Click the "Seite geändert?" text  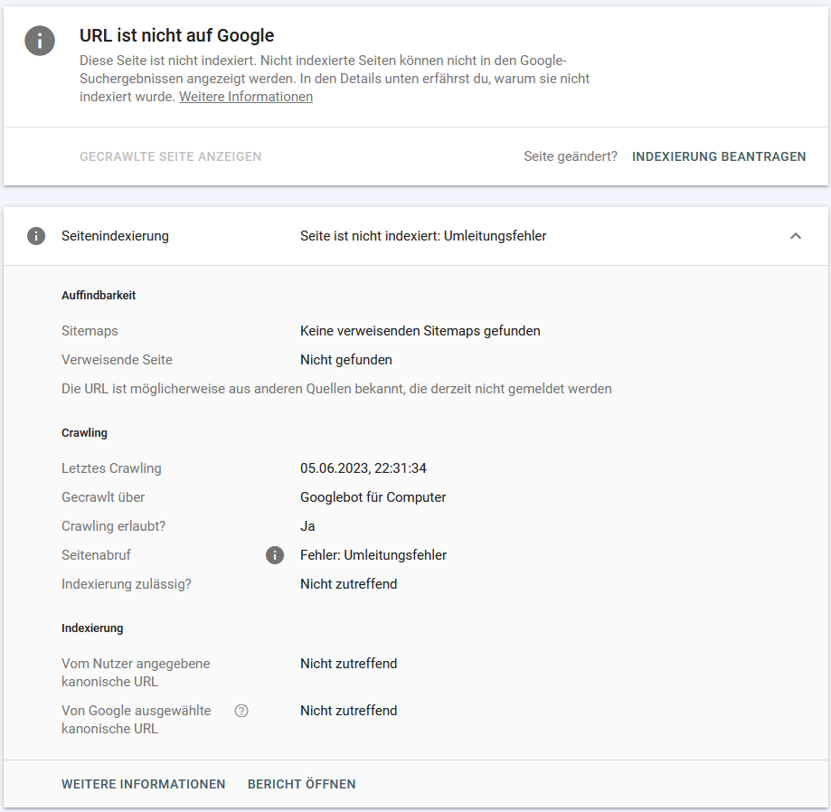click(x=571, y=156)
